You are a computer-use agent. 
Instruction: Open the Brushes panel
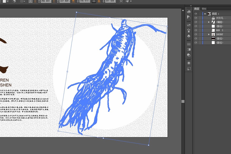189,31
